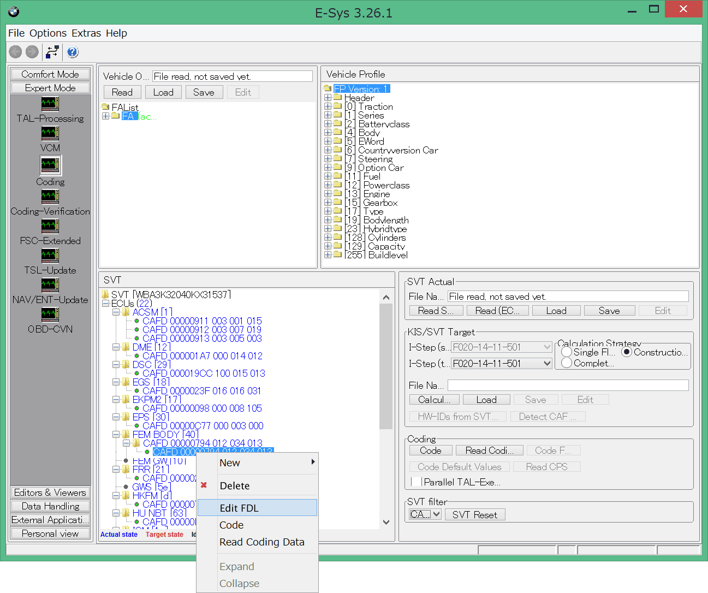Screen dimensions: 708x593
Task: Open the help question mark icon
Action: [x=73, y=52]
